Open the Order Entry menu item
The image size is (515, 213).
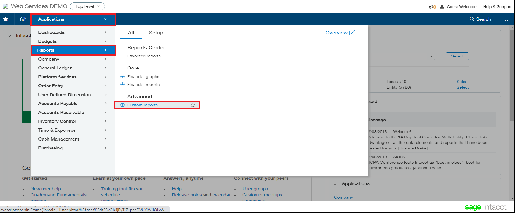coord(73,86)
